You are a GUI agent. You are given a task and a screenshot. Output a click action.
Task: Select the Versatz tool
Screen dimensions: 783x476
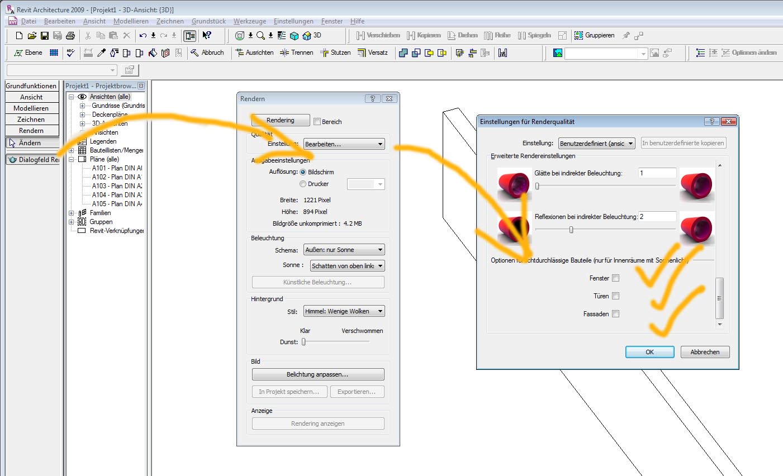tap(372, 53)
